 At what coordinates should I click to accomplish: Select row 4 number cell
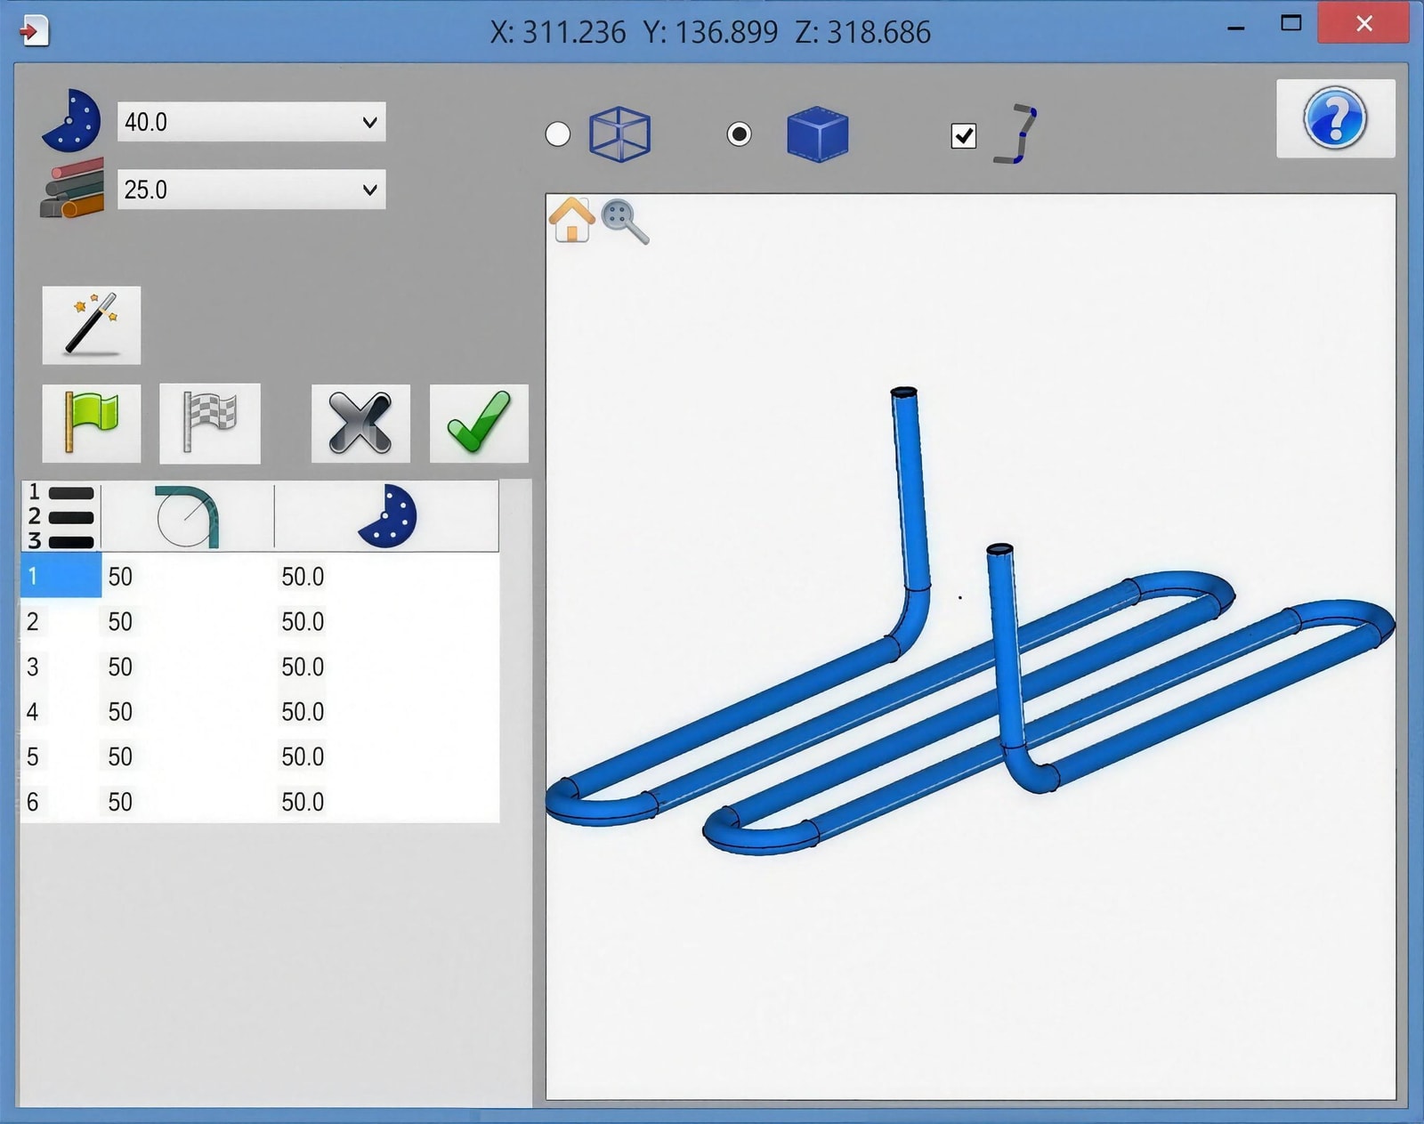(x=61, y=711)
